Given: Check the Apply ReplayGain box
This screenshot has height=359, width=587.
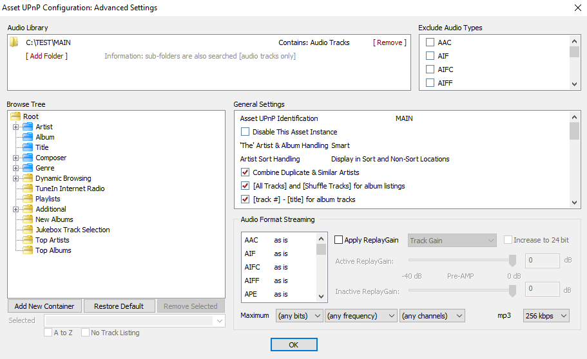Looking at the screenshot, I should coord(339,240).
